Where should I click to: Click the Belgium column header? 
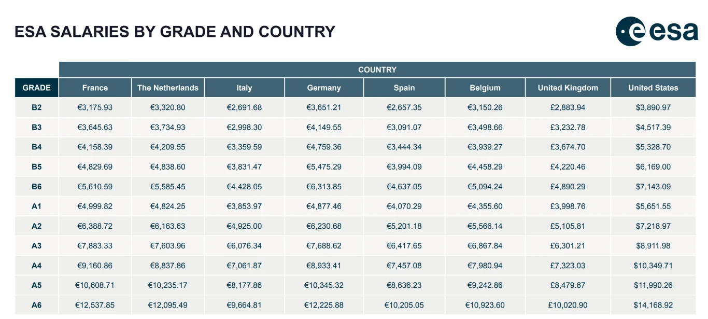tap(485, 88)
